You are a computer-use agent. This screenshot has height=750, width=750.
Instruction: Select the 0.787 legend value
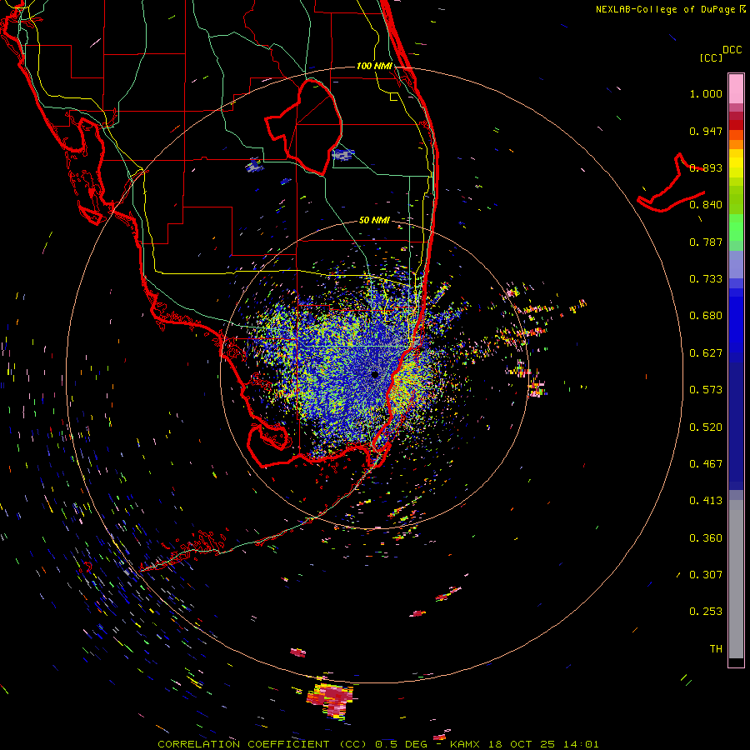click(x=706, y=242)
